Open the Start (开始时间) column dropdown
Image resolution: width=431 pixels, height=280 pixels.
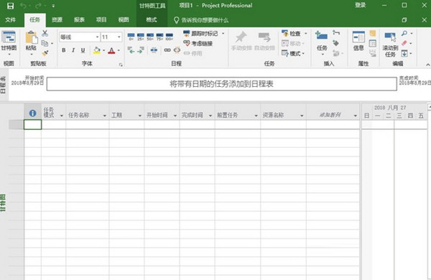tap(175, 116)
